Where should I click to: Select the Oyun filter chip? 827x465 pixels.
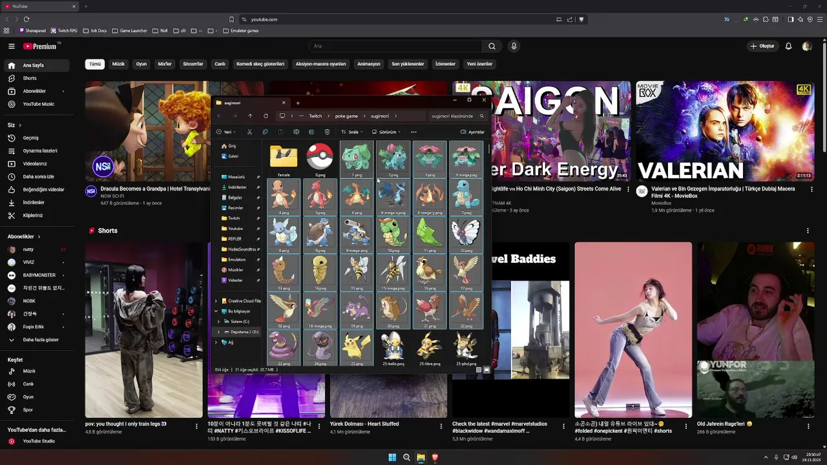click(141, 64)
